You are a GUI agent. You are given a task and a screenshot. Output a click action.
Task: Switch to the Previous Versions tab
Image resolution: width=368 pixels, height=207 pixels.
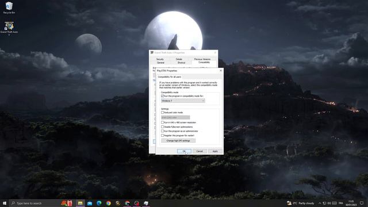point(202,59)
